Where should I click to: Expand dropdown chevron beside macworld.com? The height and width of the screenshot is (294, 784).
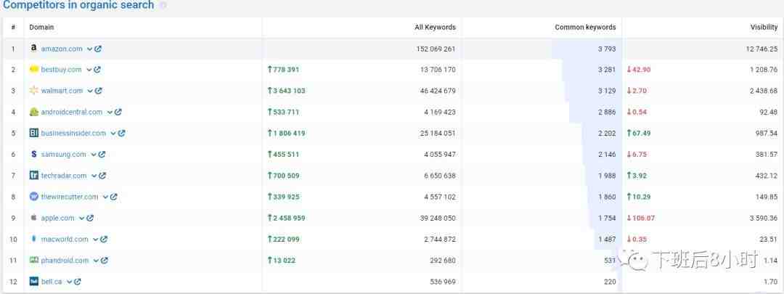96,240
